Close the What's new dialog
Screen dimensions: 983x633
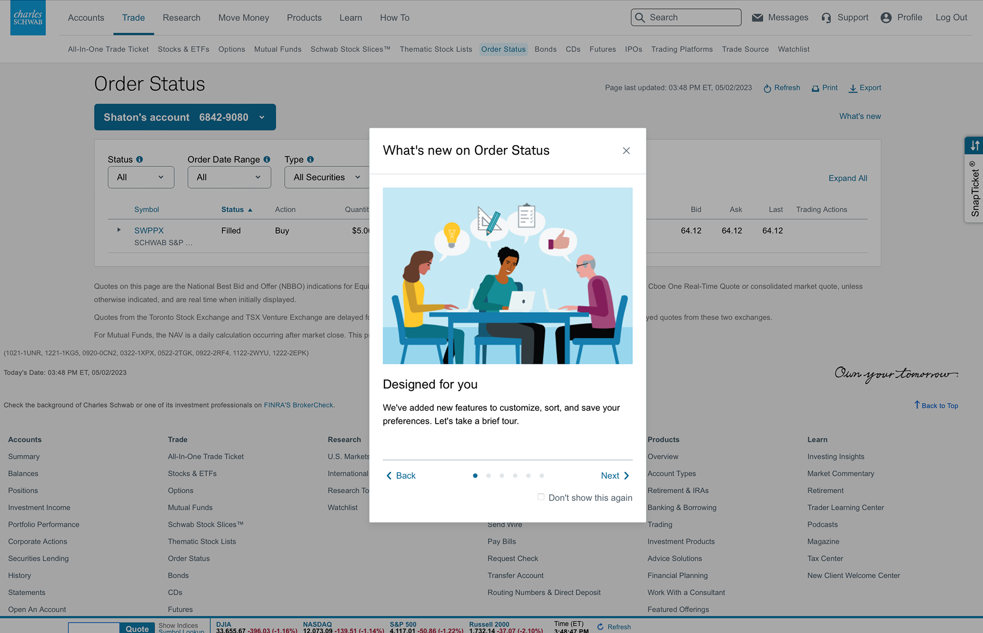[x=626, y=150]
